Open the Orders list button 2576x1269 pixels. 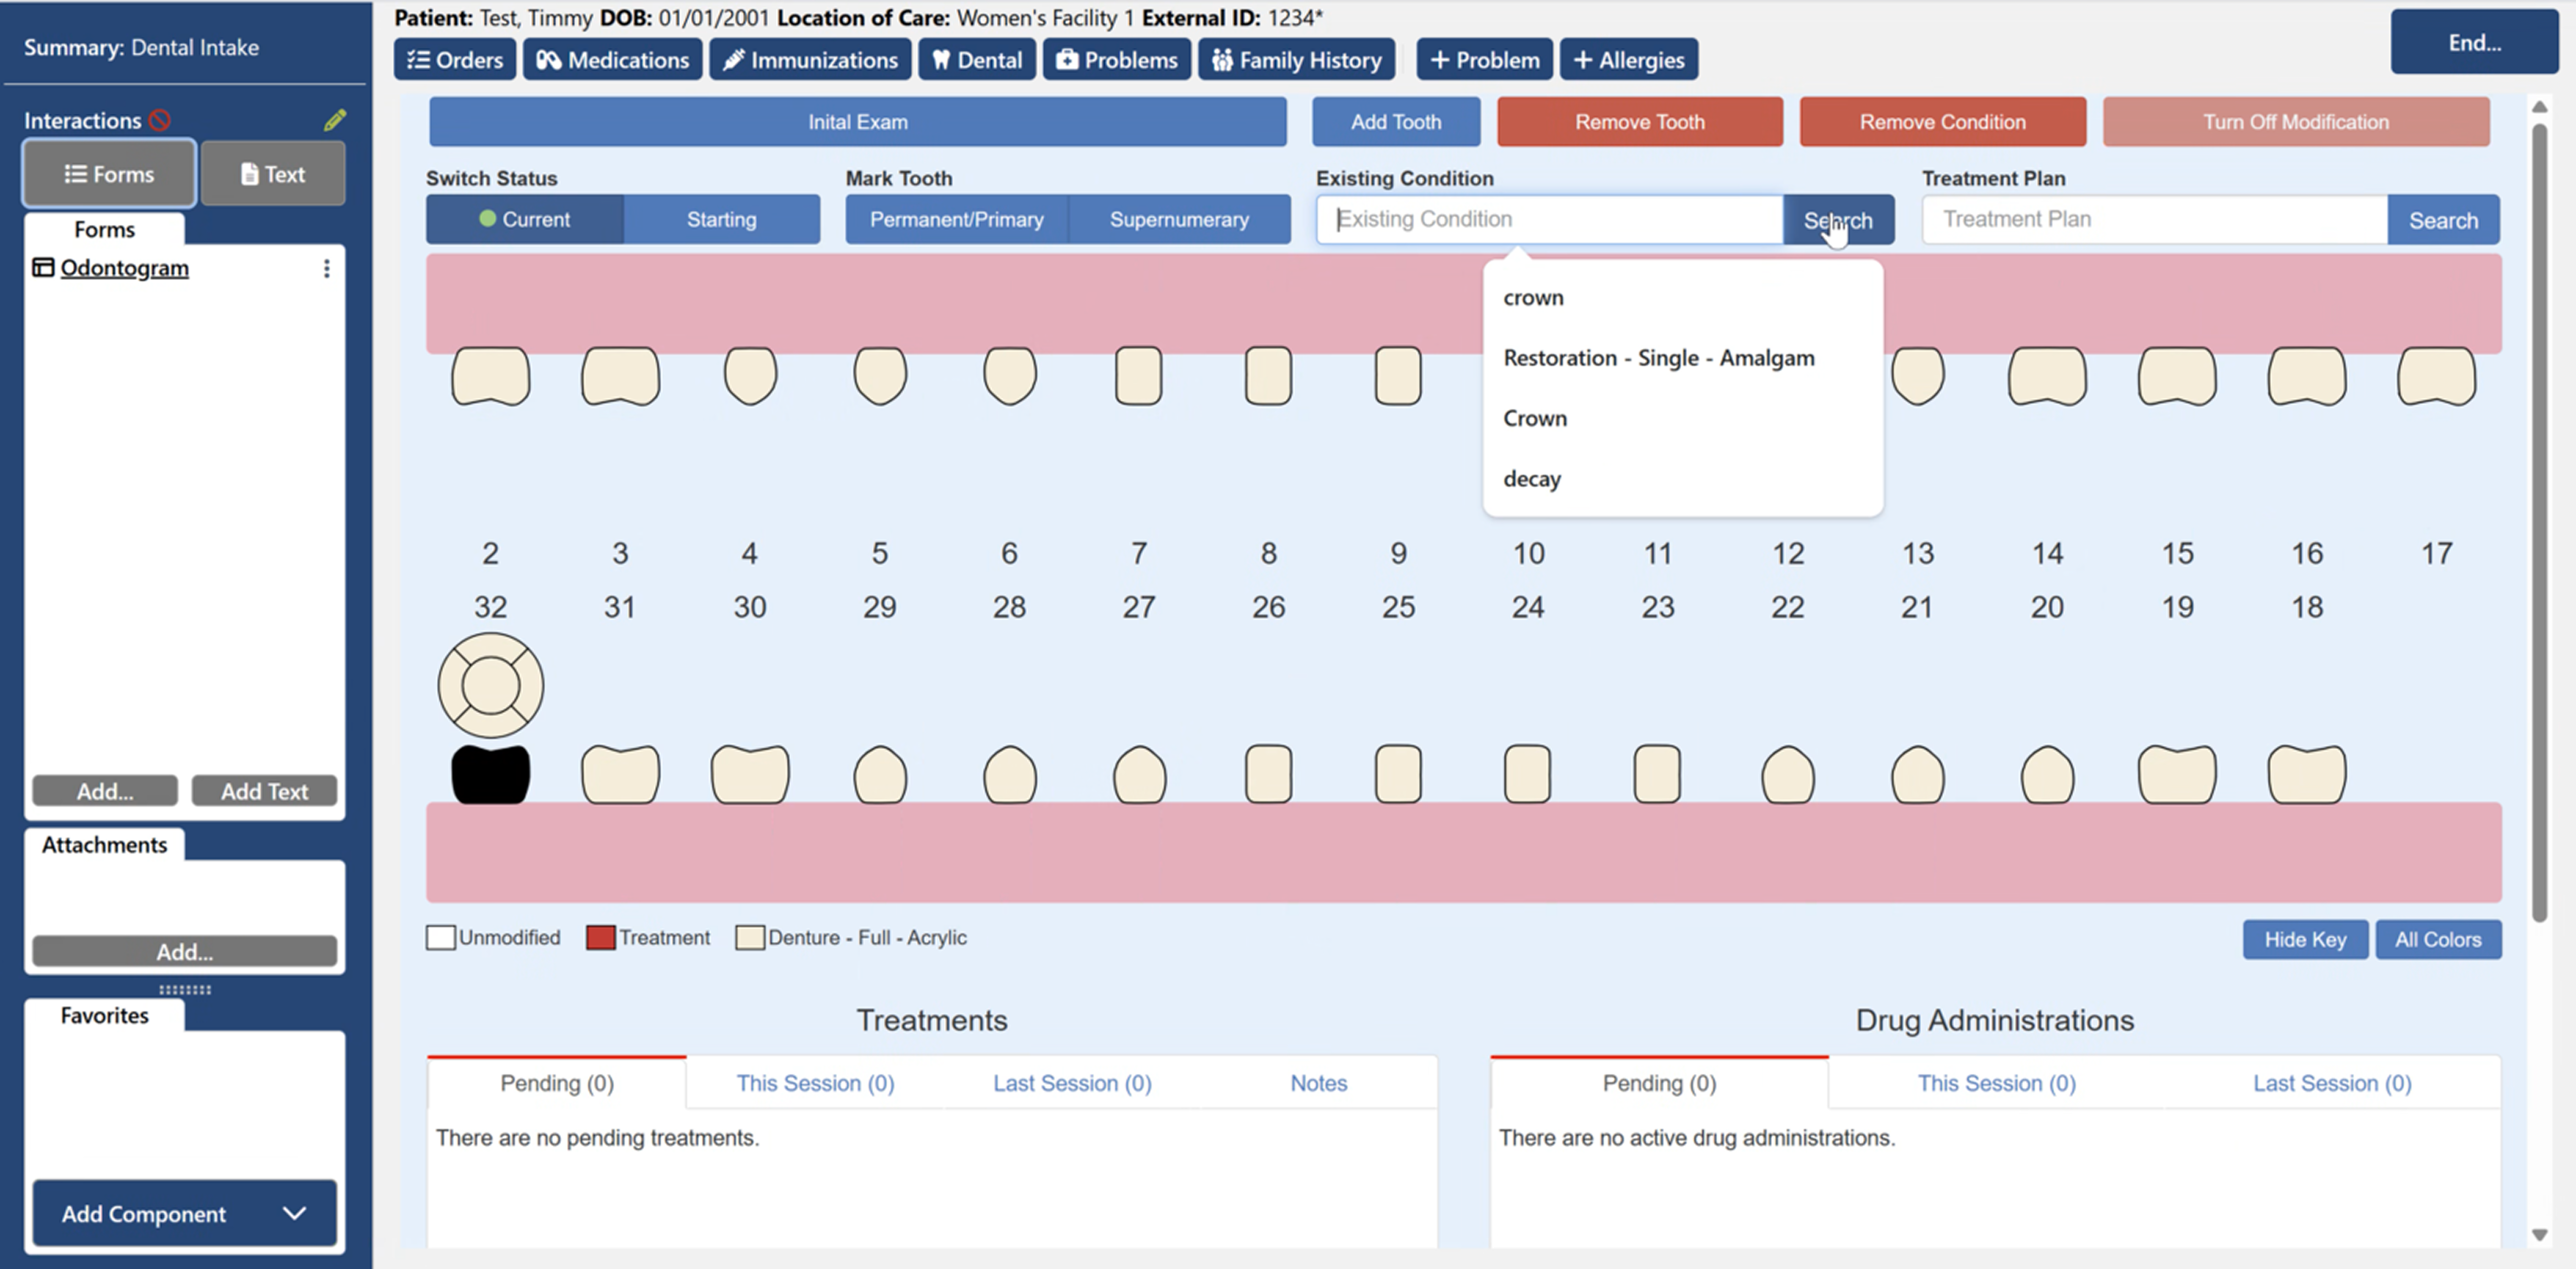(x=455, y=60)
